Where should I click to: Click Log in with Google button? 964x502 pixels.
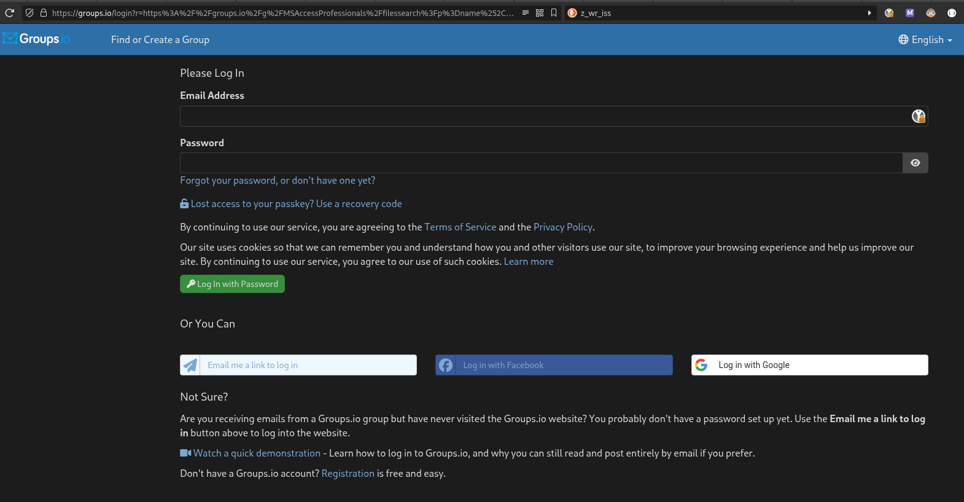click(x=810, y=365)
